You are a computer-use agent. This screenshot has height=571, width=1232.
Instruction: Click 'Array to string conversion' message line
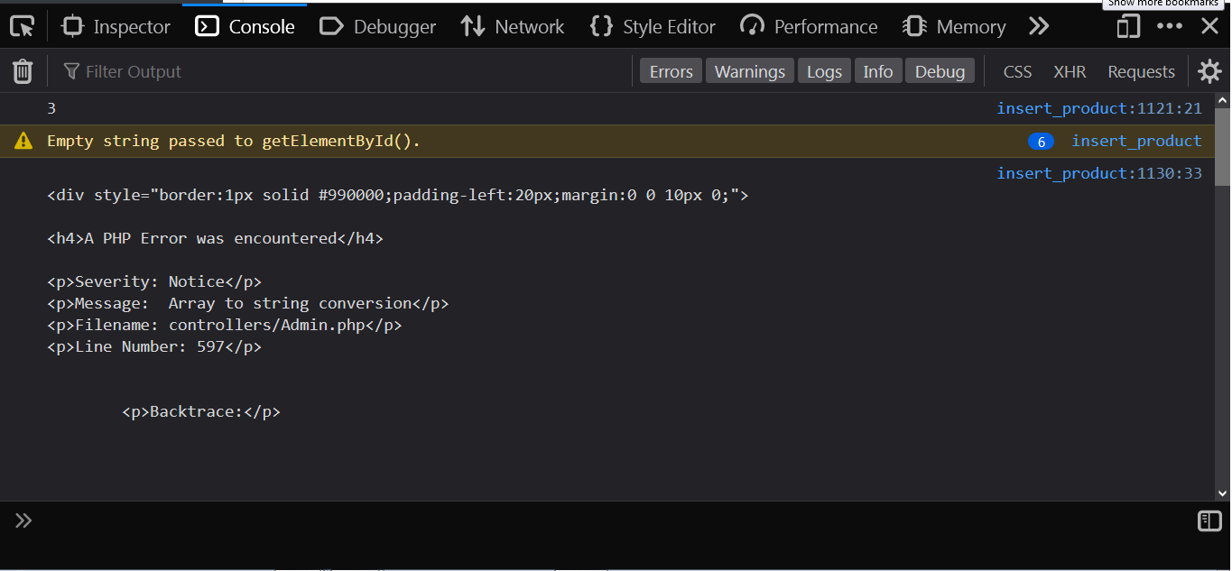248,303
